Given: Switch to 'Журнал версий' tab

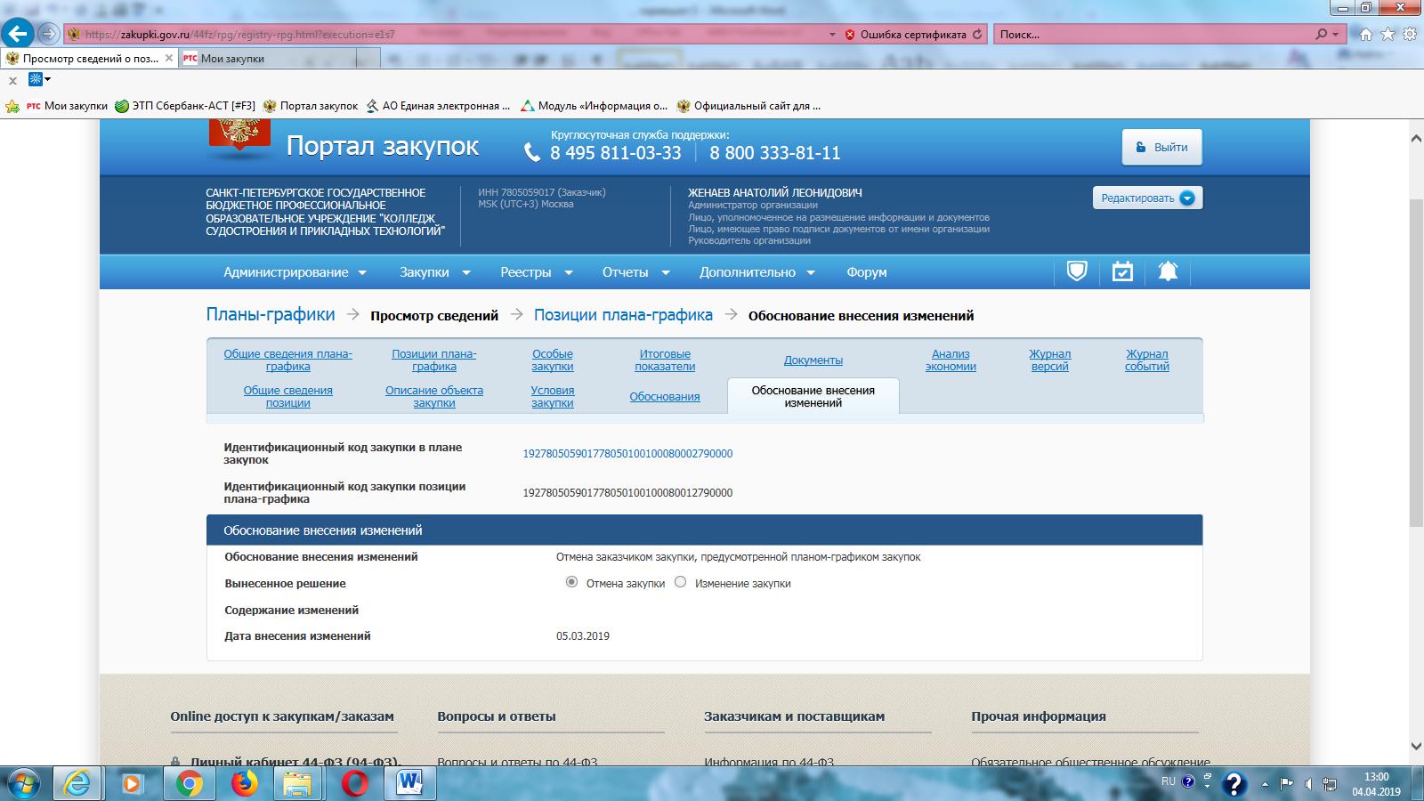Looking at the screenshot, I should [1050, 360].
